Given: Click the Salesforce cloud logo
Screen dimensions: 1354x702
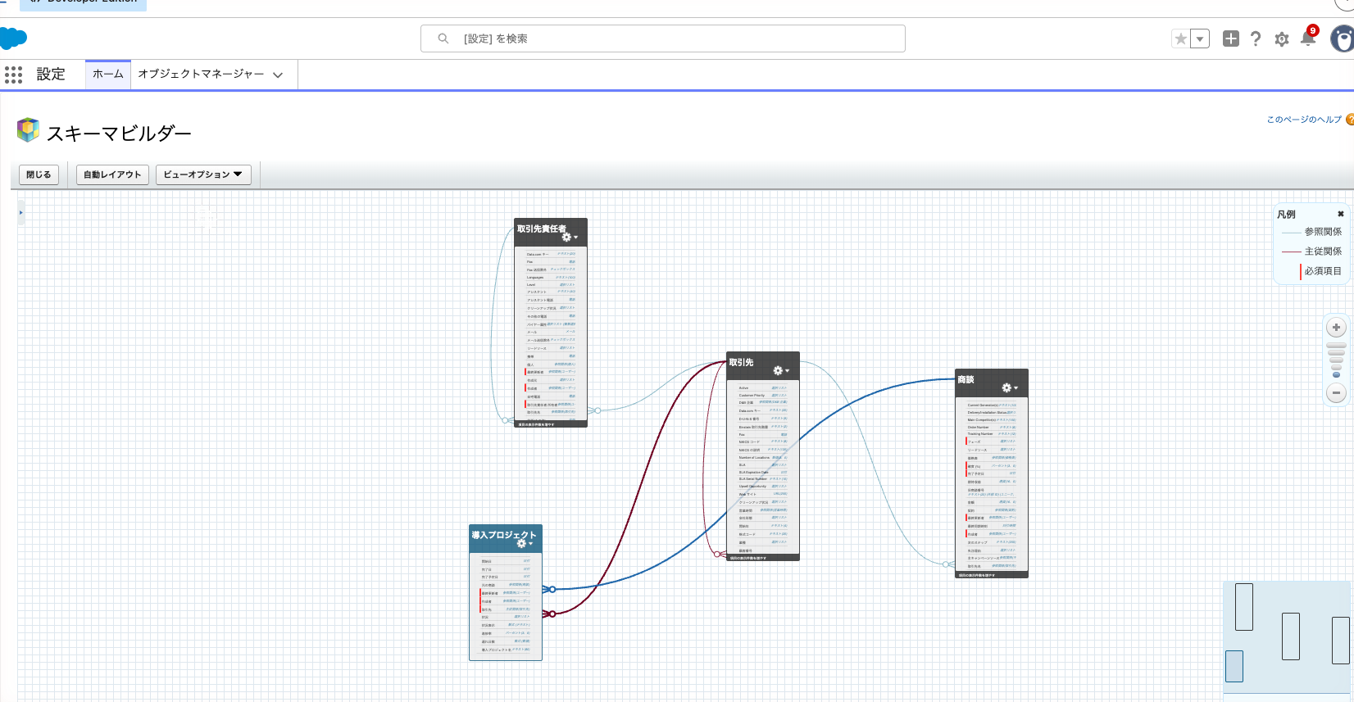Looking at the screenshot, I should coord(13,38).
